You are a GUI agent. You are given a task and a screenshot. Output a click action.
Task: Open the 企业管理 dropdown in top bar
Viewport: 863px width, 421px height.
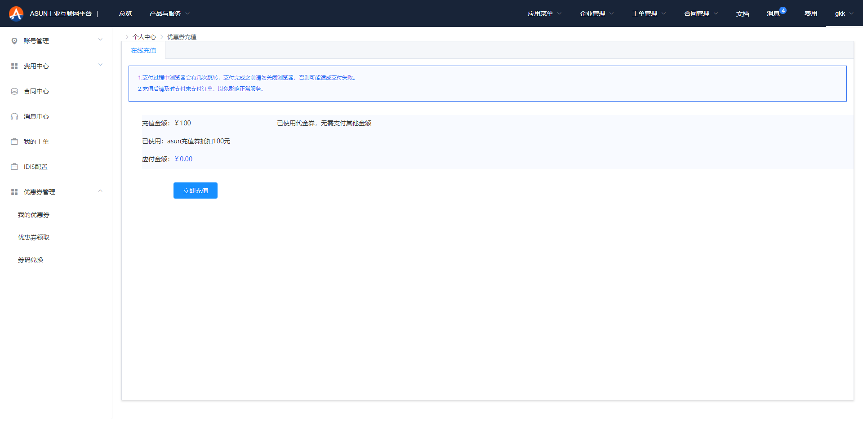(596, 13)
